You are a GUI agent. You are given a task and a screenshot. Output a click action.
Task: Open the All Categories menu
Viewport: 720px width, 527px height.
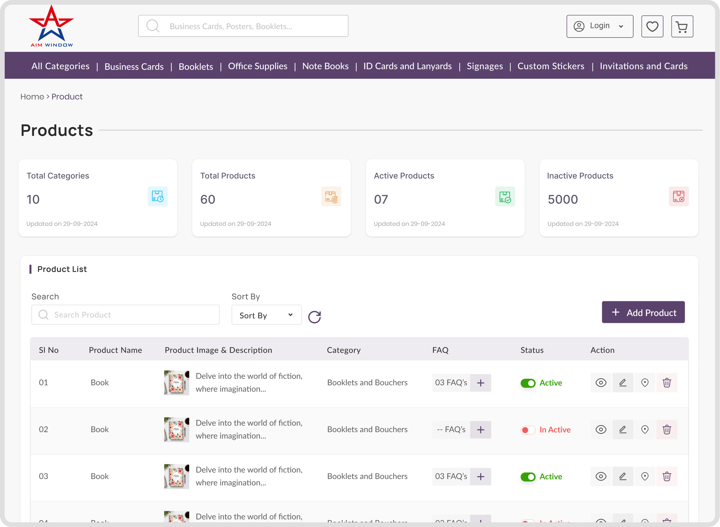60,66
